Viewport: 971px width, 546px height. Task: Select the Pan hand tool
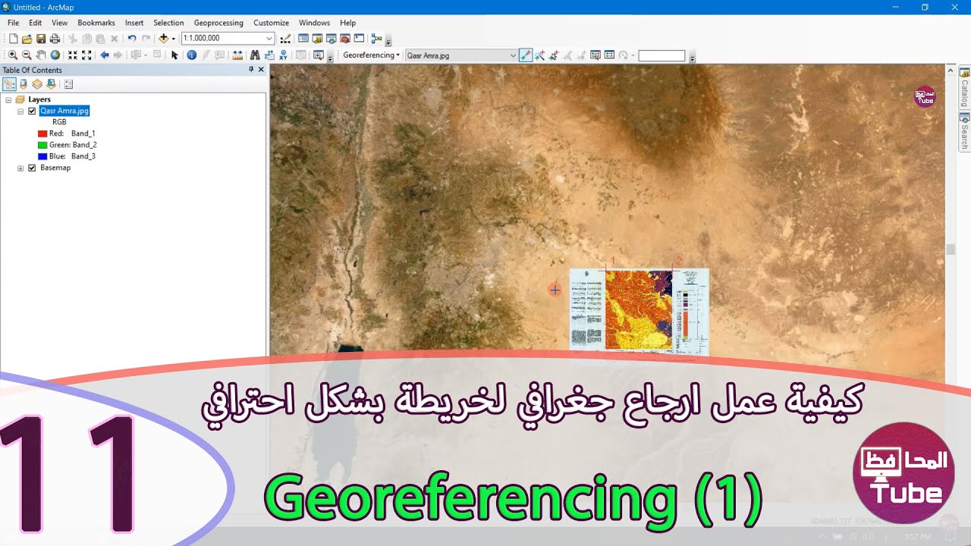pyautogui.click(x=41, y=55)
